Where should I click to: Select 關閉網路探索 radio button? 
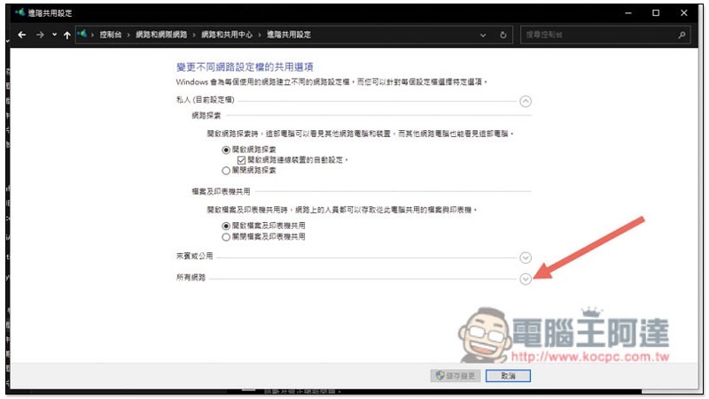(x=226, y=171)
